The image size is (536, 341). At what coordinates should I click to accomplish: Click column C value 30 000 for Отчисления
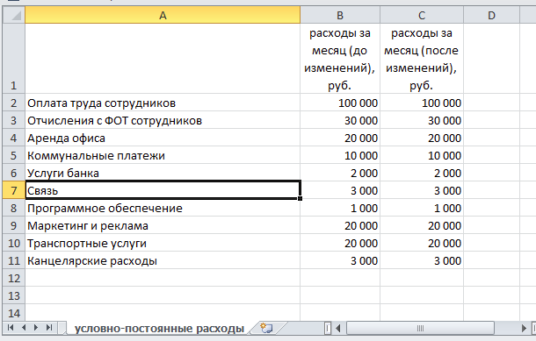pos(422,120)
